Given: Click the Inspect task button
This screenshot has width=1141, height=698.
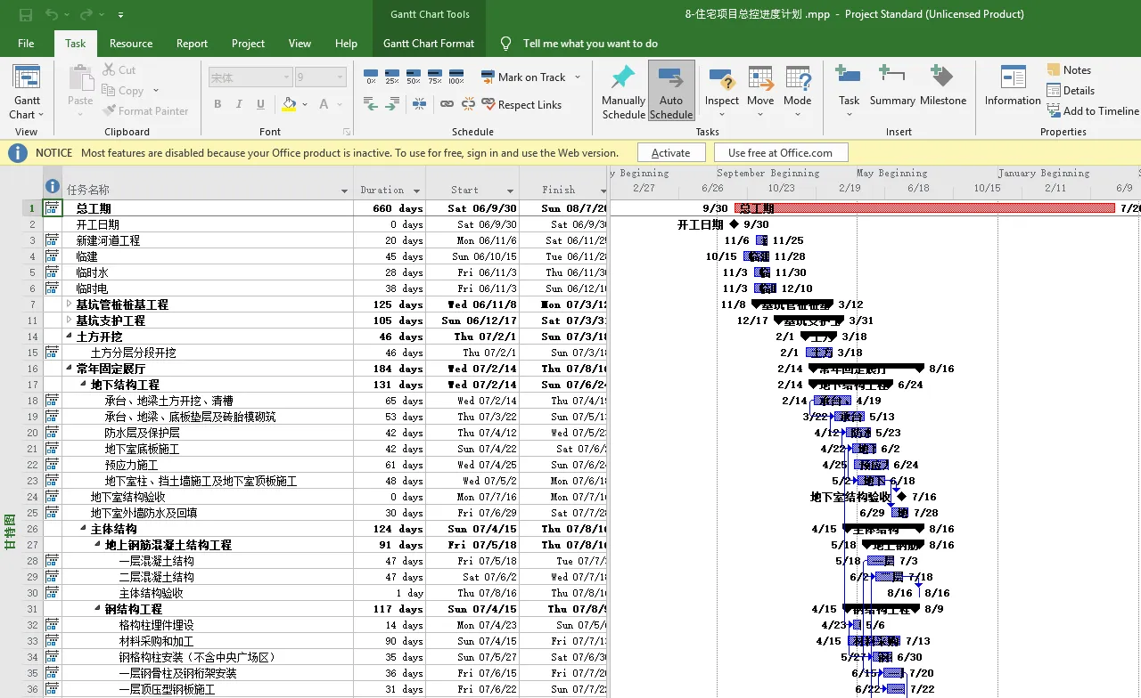Looking at the screenshot, I should 722,92.
